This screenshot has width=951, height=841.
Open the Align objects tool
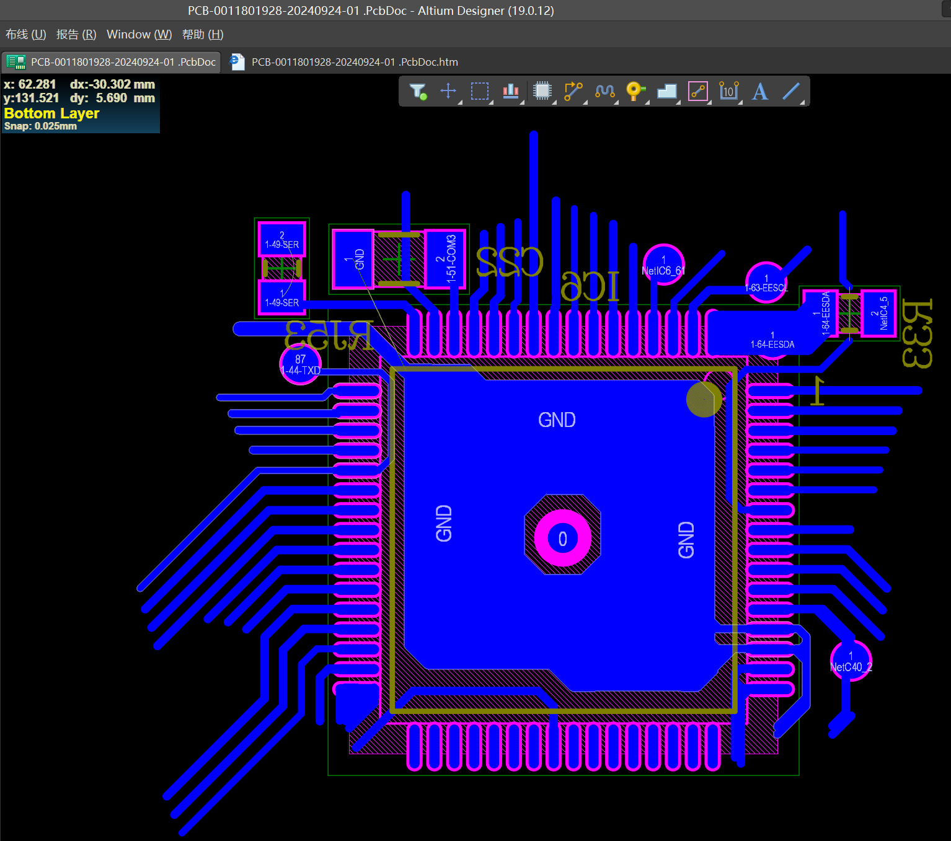click(x=511, y=92)
